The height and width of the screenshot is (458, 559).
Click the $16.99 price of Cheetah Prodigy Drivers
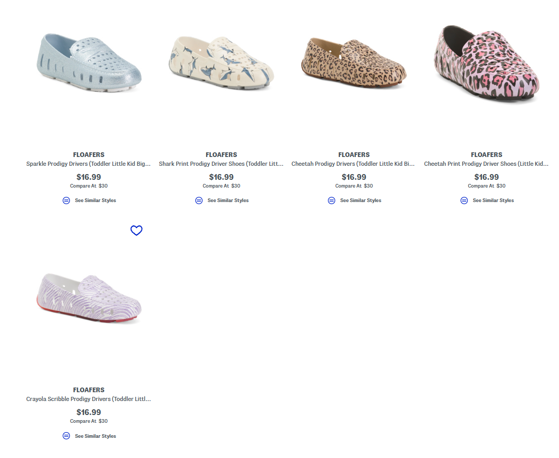[354, 177]
